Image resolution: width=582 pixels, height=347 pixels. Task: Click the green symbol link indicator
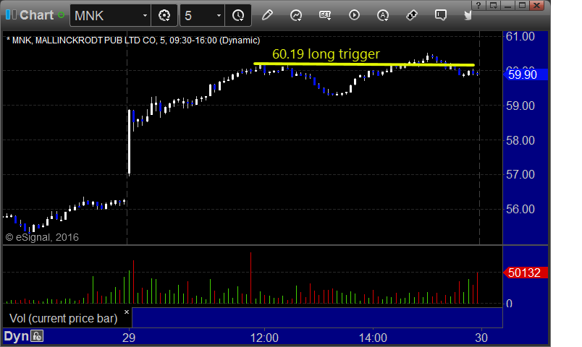point(62,15)
